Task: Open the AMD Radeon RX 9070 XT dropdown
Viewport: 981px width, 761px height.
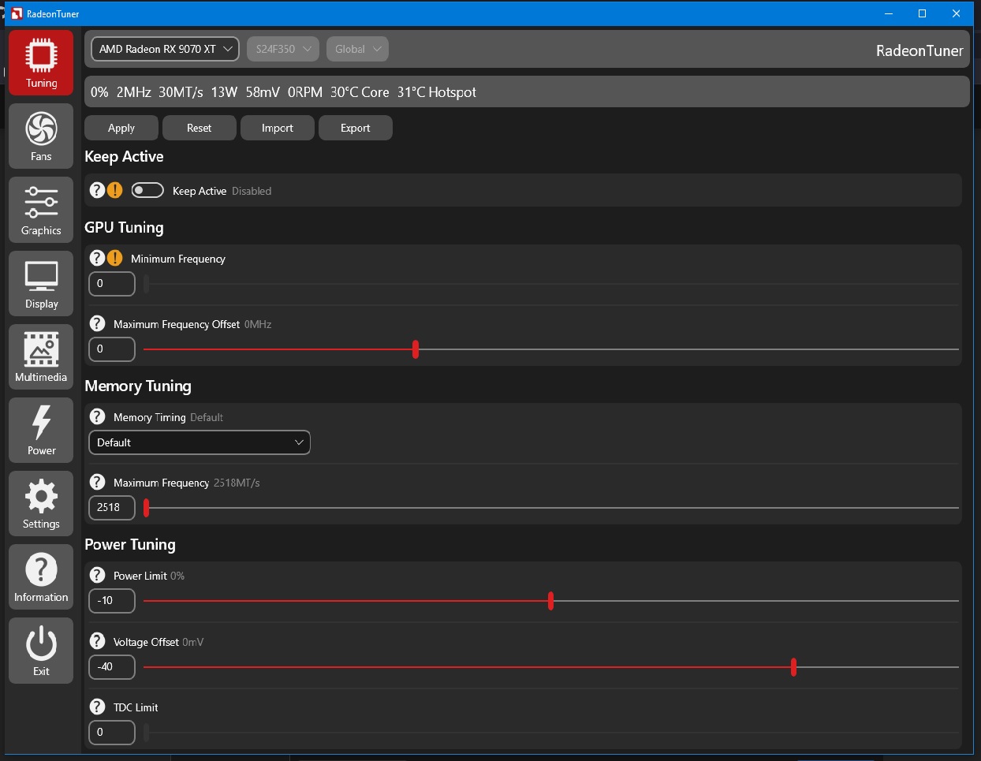Action: click(x=166, y=49)
